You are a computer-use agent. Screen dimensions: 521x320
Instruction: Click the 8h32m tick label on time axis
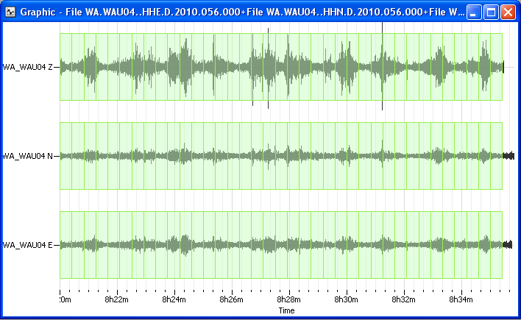pos(403,299)
